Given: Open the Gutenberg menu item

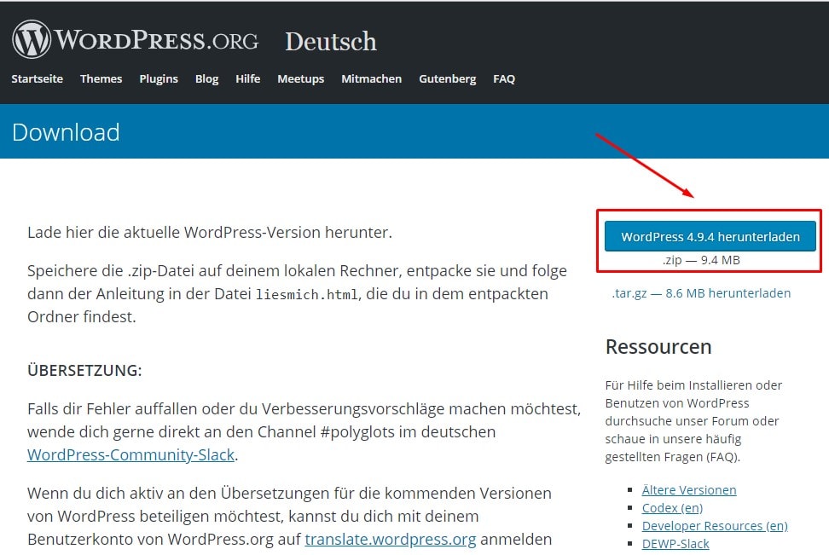Looking at the screenshot, I should (447, 78).
